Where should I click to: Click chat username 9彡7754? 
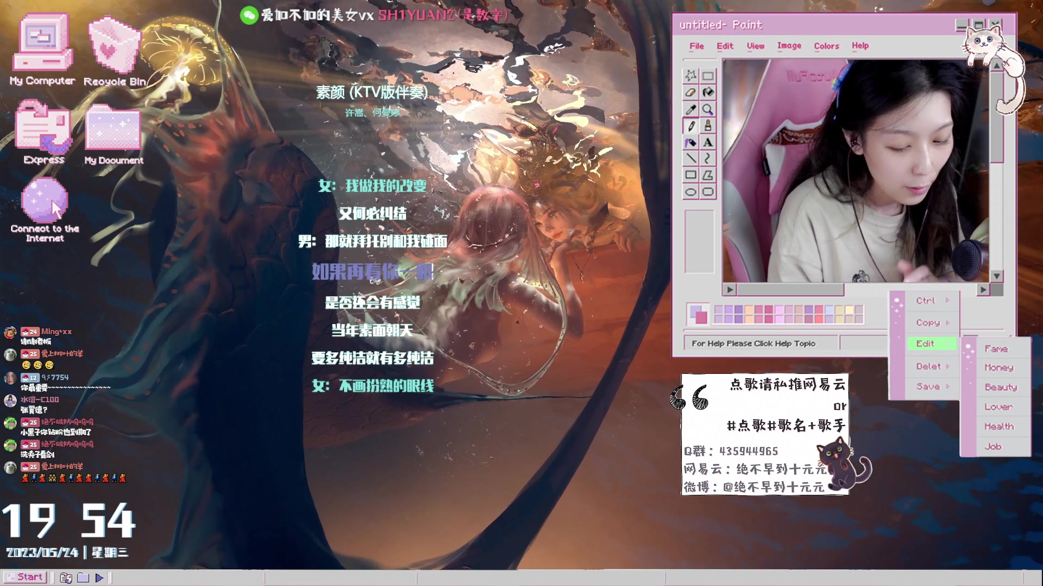55,377
